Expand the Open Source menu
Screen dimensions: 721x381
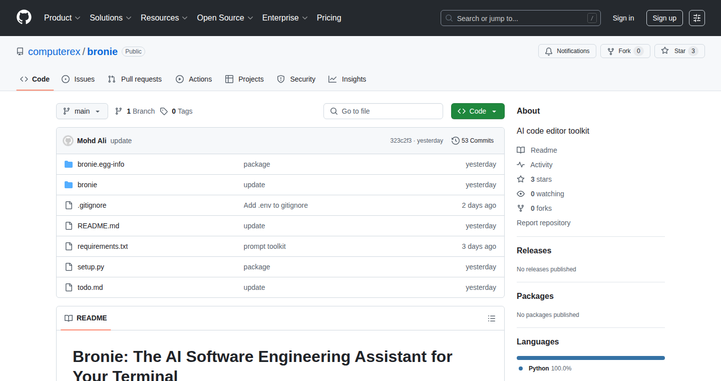pyautogui.click(x=225, y=18)
